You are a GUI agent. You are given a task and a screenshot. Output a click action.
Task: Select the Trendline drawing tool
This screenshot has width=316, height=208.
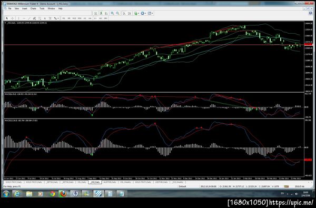click(29, 18)
